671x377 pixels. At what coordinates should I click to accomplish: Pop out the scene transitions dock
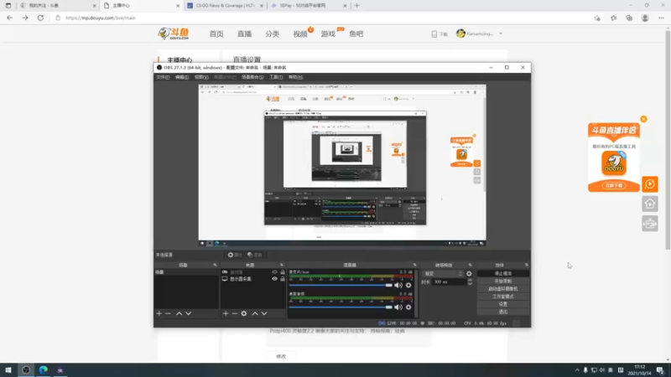click(470, 265)
